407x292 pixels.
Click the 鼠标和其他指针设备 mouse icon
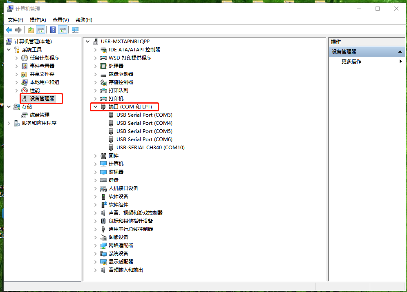(103, 221)
